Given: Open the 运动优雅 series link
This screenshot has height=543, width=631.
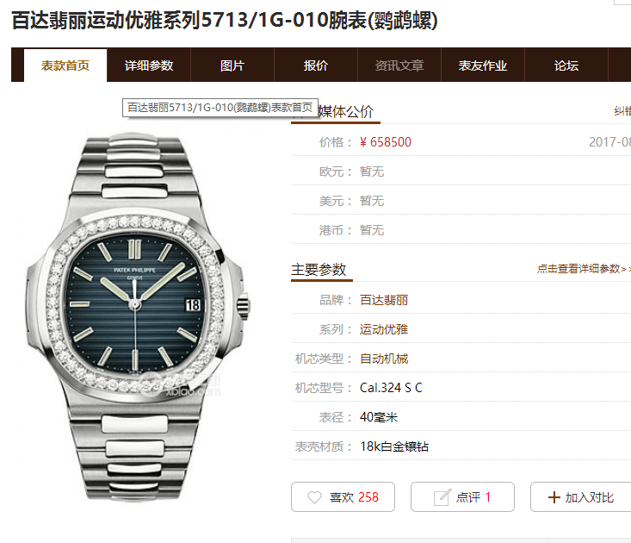Looking at the screenshot, I should [x=384, y=329].
